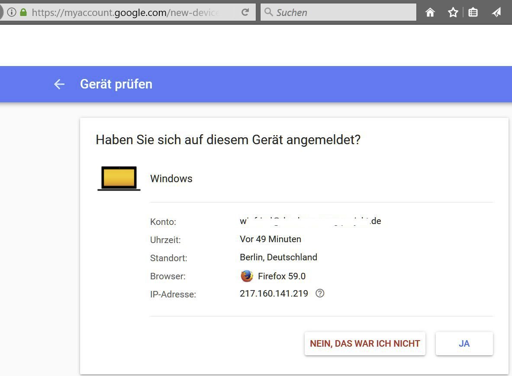Click the Firefox logo beside Firefox 59.0
Screen dimensions: 512x376
click(x=247, y=276)
